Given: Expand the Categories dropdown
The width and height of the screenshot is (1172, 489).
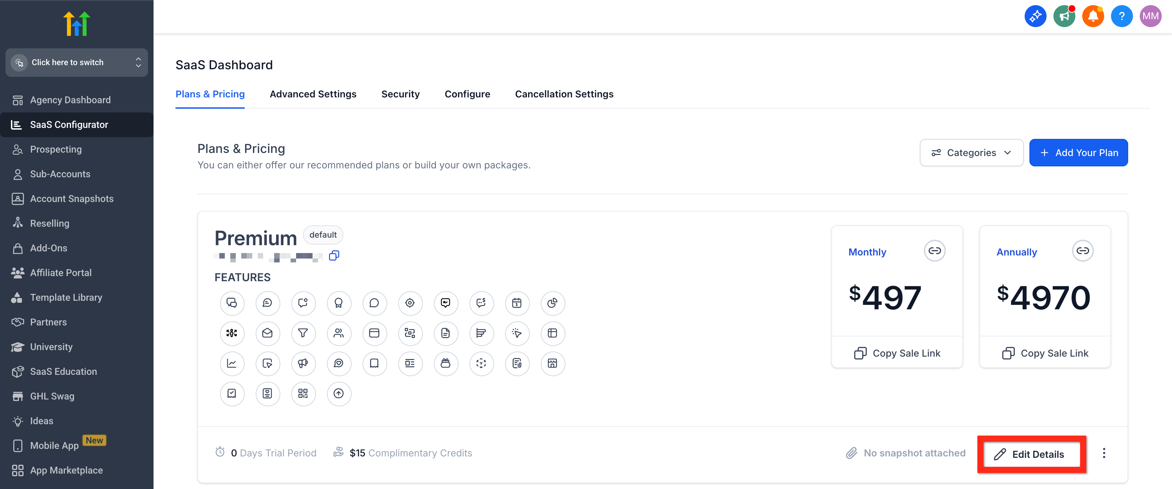Looking at the screenshot, I should point(972,153).
